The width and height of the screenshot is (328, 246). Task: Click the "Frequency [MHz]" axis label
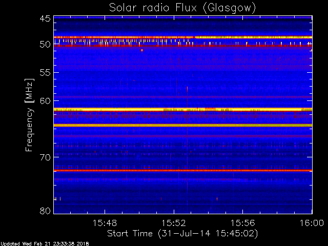29,115
